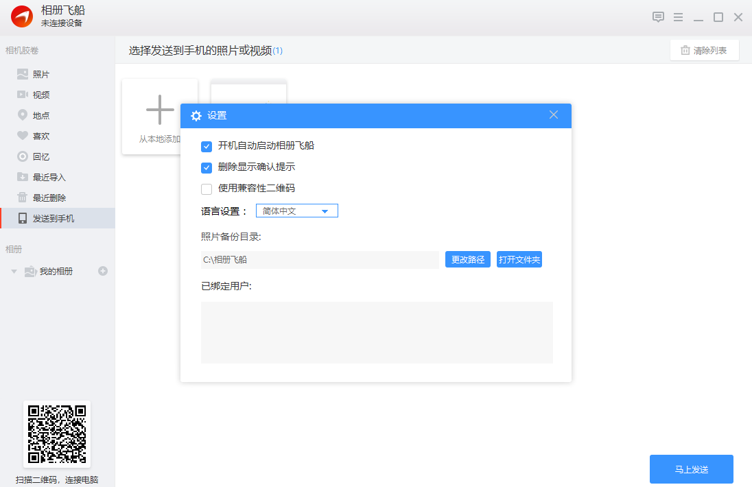Click 更改路径 to change backup path

(467, 259)
